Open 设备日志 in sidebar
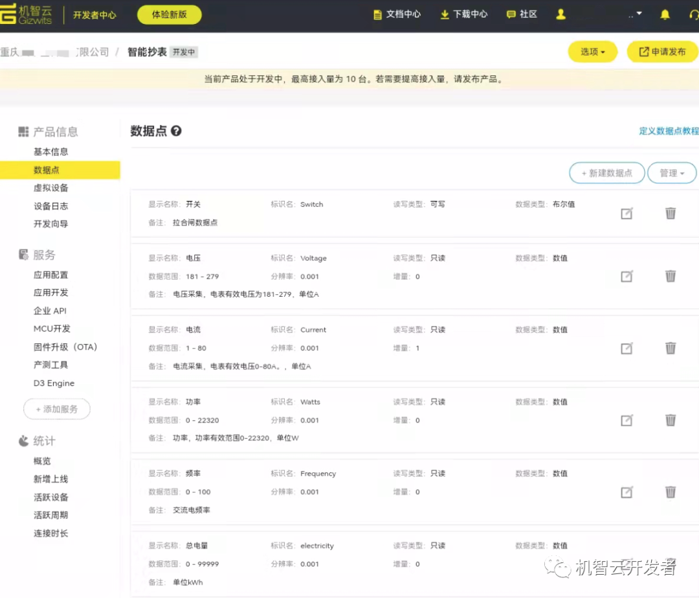Image resolution: width=699 pixels, height=598 pixels. point(51,206)
